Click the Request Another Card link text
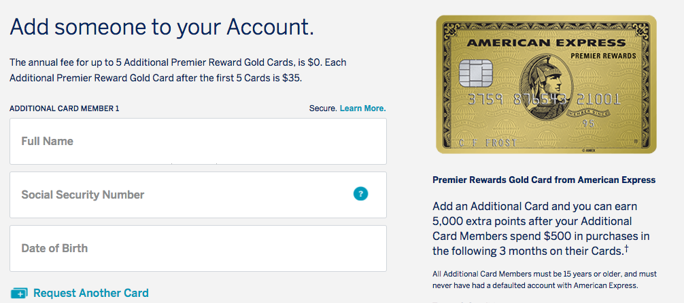Screen dimensions: 684x303 click(x=90, y=294)
